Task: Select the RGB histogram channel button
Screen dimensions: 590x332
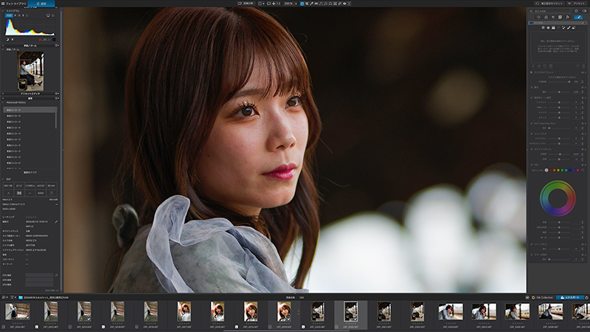Action: [9, 15]
